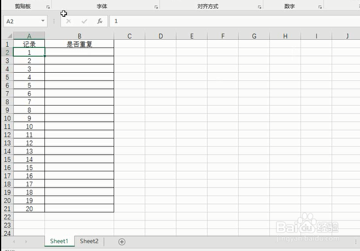
Task: Select column G header
Action: click(254, 36)
